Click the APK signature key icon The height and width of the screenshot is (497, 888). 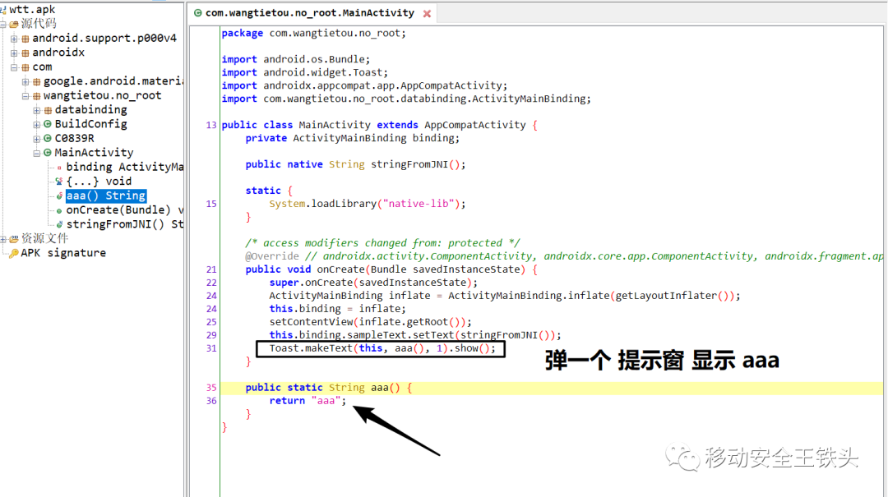(14, 253)
